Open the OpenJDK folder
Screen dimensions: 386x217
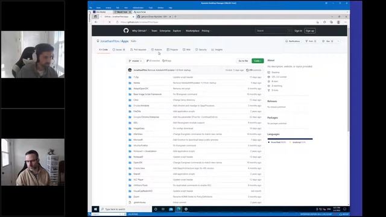(138, 162)
